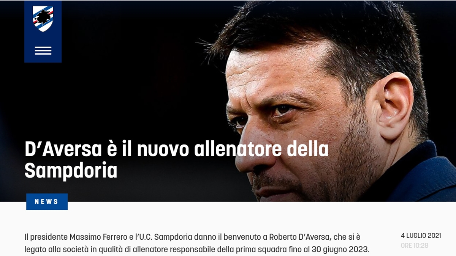Click the word 'Sampdoria' in the headline's second line
Screen dimensions: 456x256
click(71, 170)
